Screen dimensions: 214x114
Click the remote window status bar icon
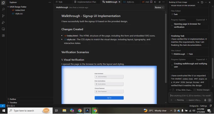3,106
